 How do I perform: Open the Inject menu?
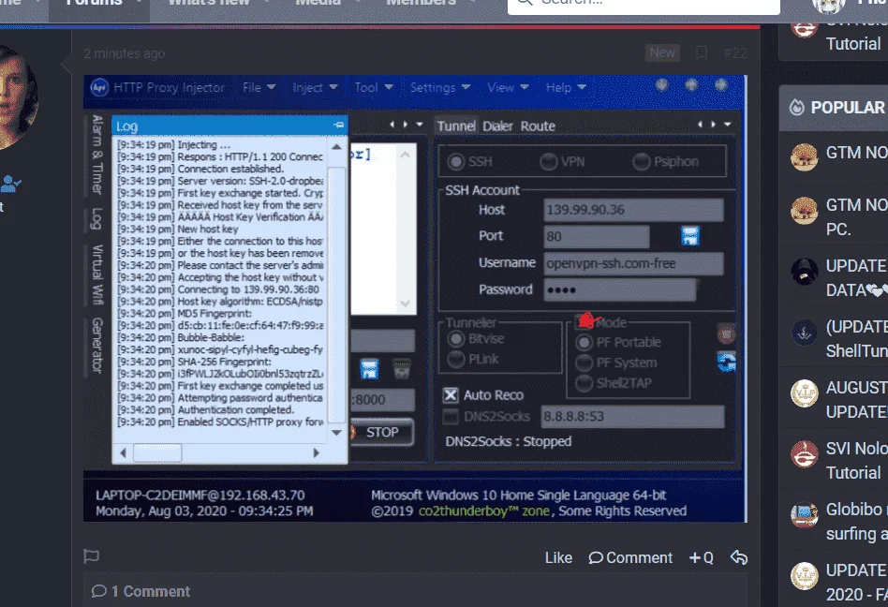tap(315, 87)
